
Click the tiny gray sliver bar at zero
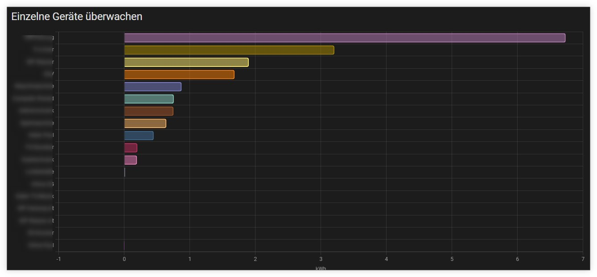coord(124,172)
